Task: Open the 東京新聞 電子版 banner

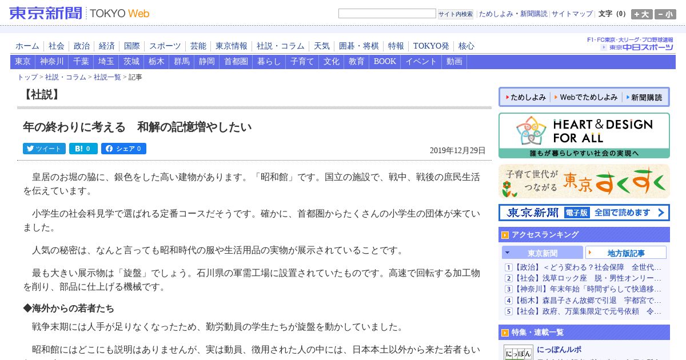Action: 584,213
